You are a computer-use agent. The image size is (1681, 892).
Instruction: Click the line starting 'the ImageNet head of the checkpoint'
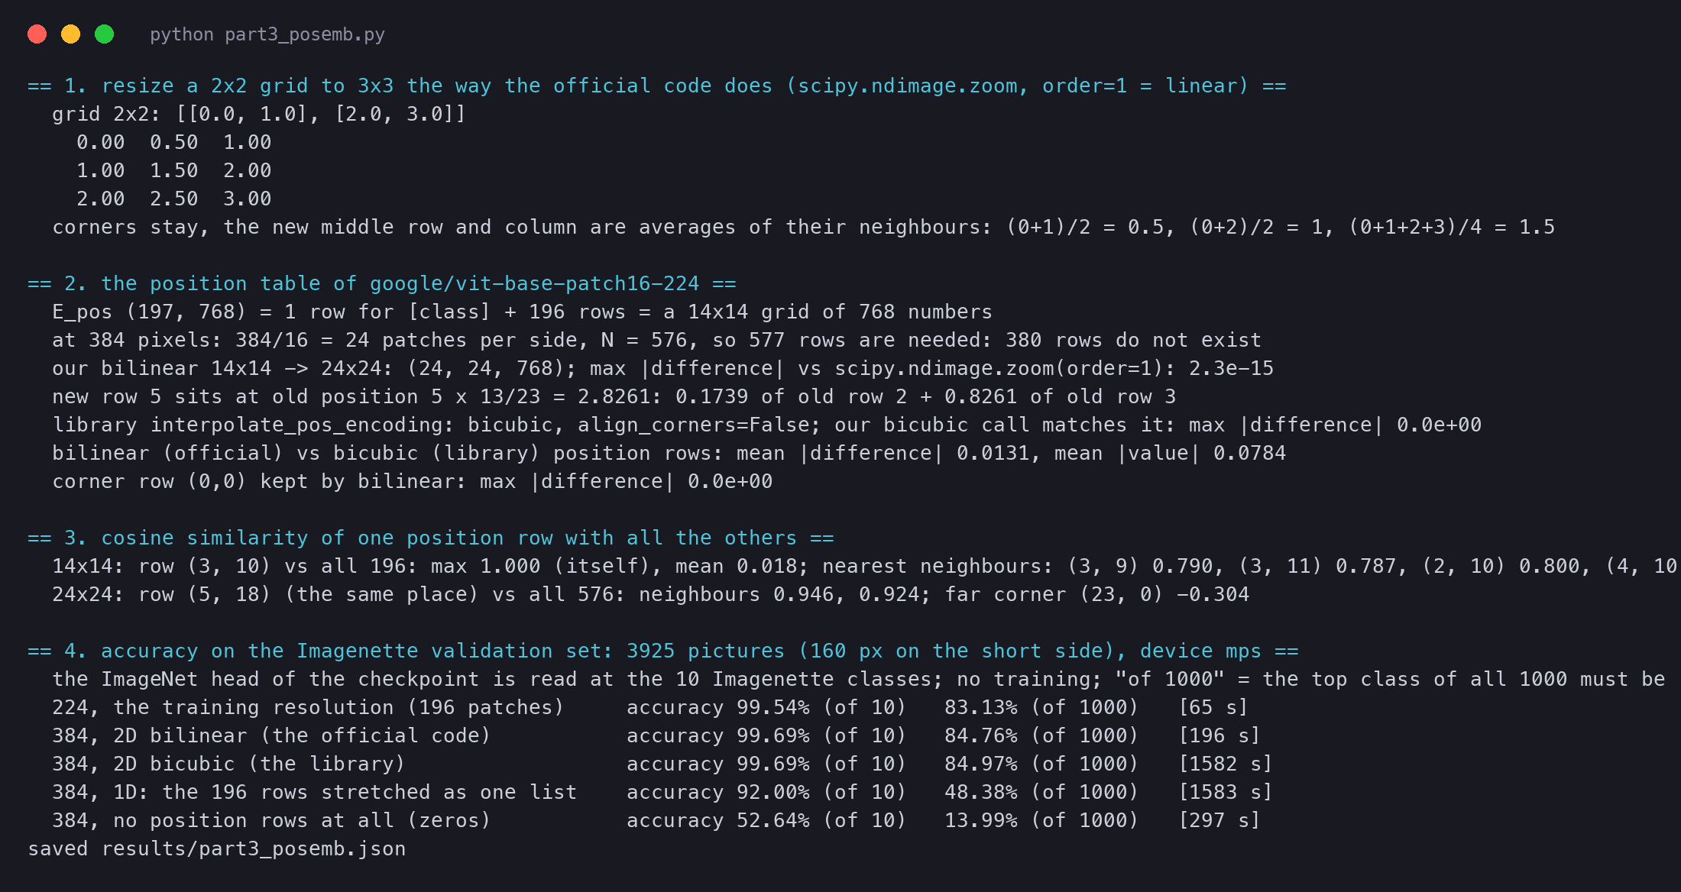pos(859,679)
